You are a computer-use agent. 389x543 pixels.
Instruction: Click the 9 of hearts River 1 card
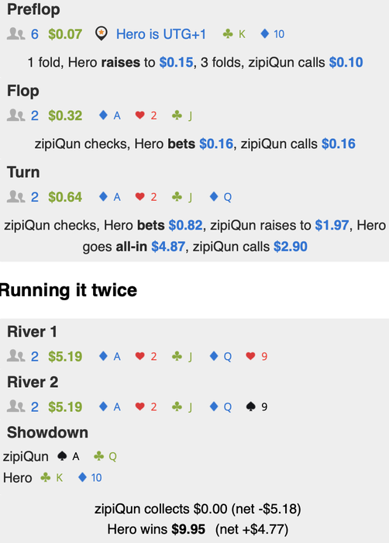pos(256,356)
